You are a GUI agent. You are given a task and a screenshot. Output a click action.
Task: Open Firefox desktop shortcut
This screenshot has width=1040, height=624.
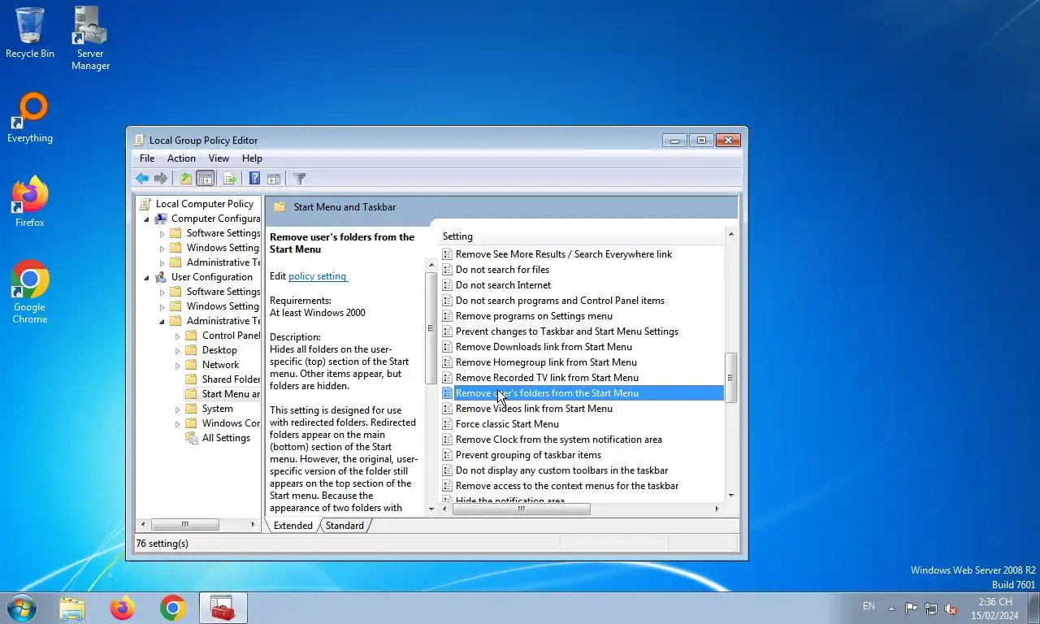[30, 201]
